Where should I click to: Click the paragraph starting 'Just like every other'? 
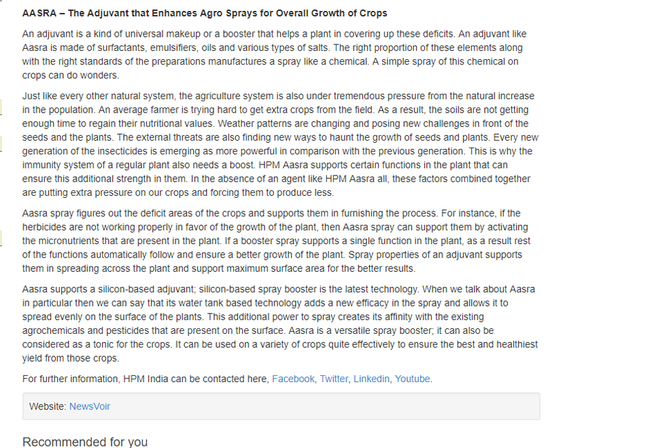[x=280, y=144]
